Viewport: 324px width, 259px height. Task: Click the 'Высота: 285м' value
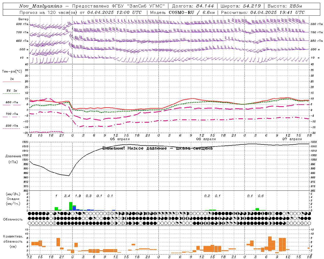coord(285,6)
